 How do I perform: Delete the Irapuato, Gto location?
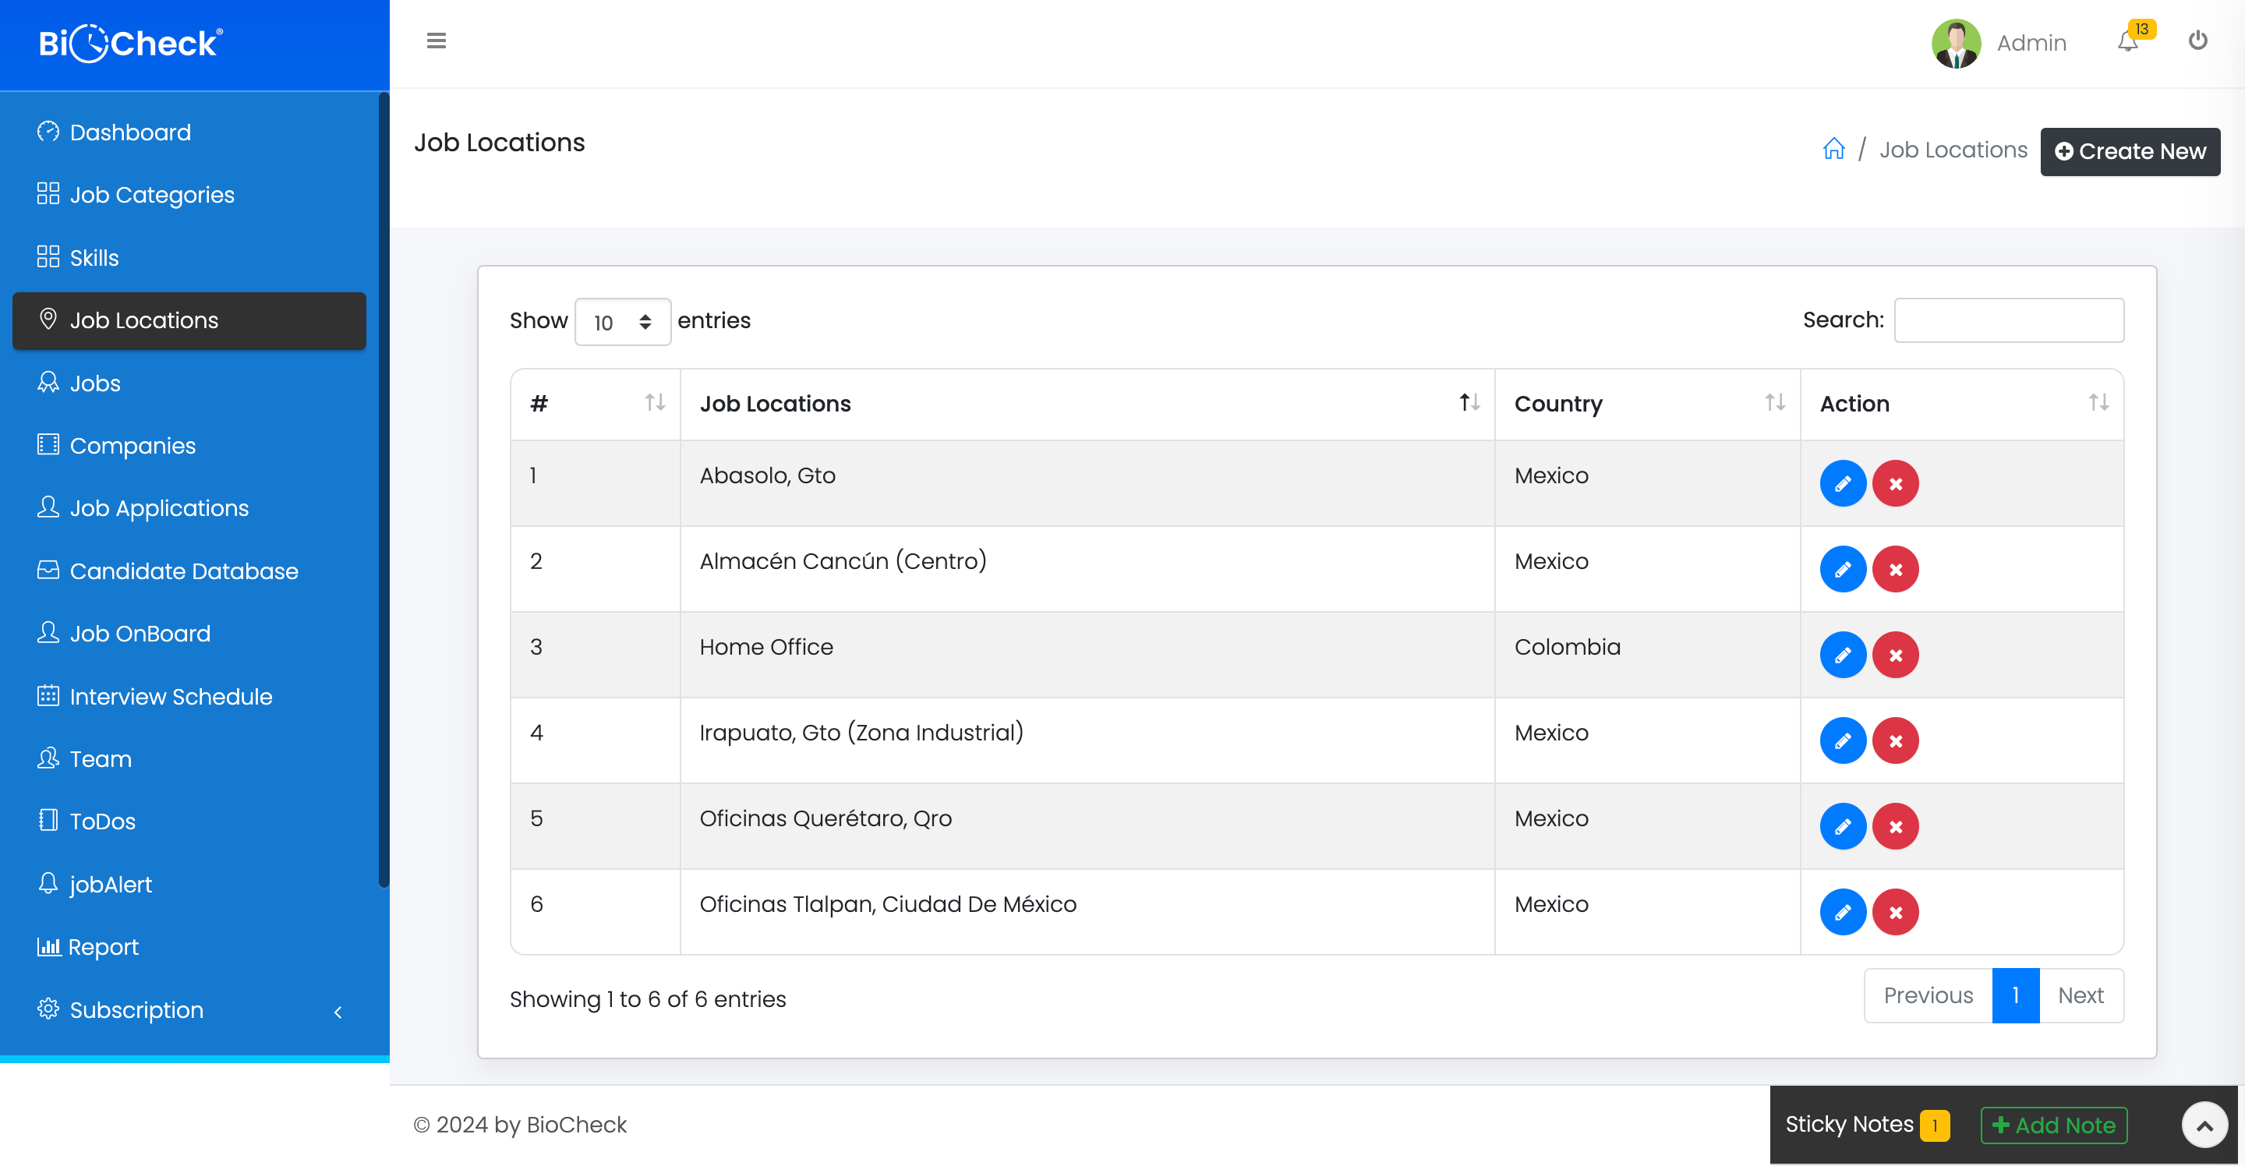1895,740
